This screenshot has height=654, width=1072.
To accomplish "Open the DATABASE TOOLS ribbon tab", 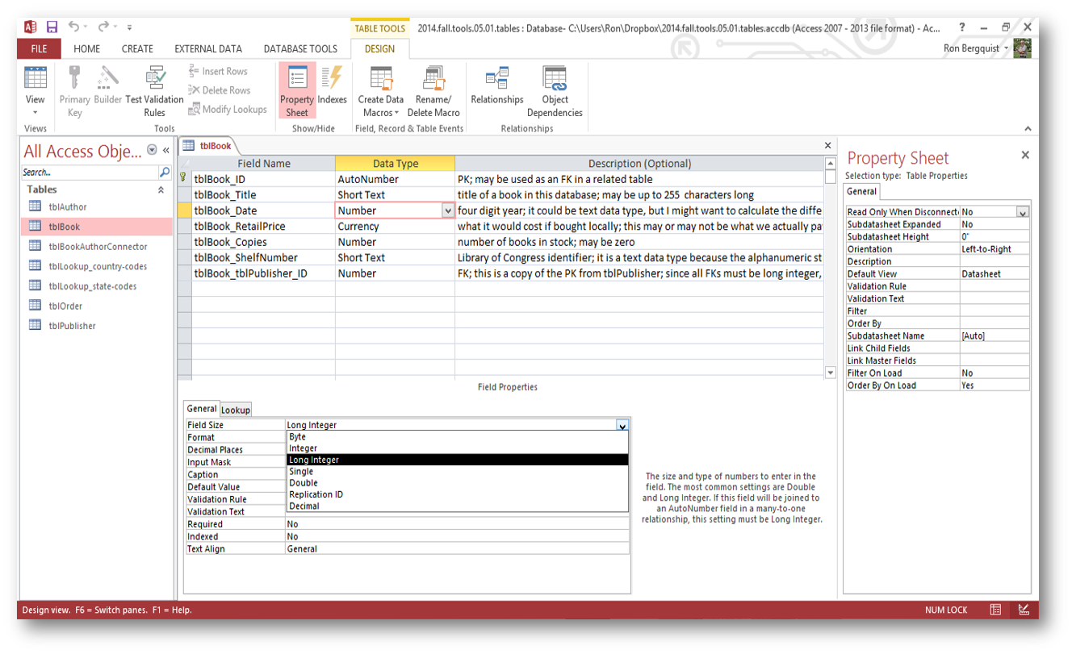I will point(300,49).
